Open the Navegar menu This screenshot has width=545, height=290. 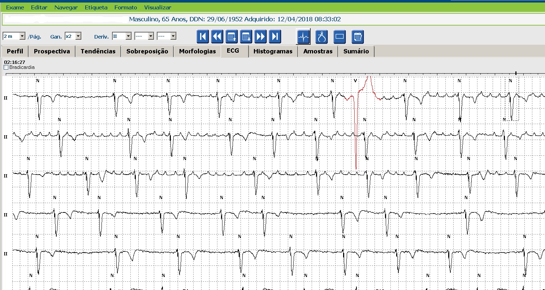coord(66,7)
